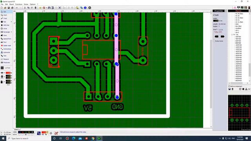
Task: Click the Undo toolbar icon
Action: click(x=17, y=8)
